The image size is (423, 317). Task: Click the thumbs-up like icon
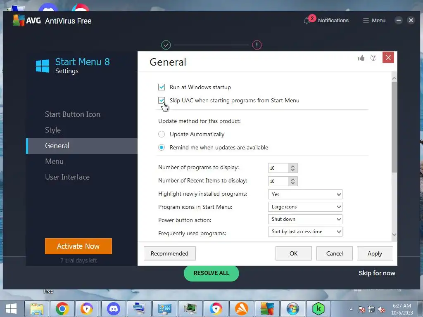pos(361,58)
